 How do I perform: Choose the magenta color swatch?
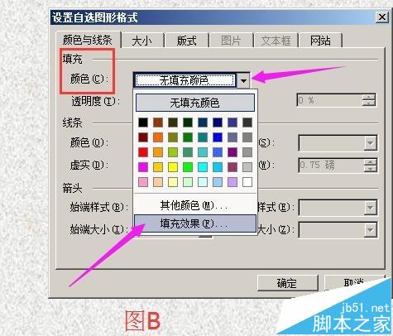pyautogui.click(x=143, y=167)
